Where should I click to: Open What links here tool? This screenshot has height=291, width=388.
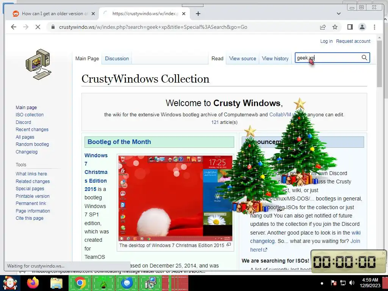pyautogui.click(x=31, y=174)
